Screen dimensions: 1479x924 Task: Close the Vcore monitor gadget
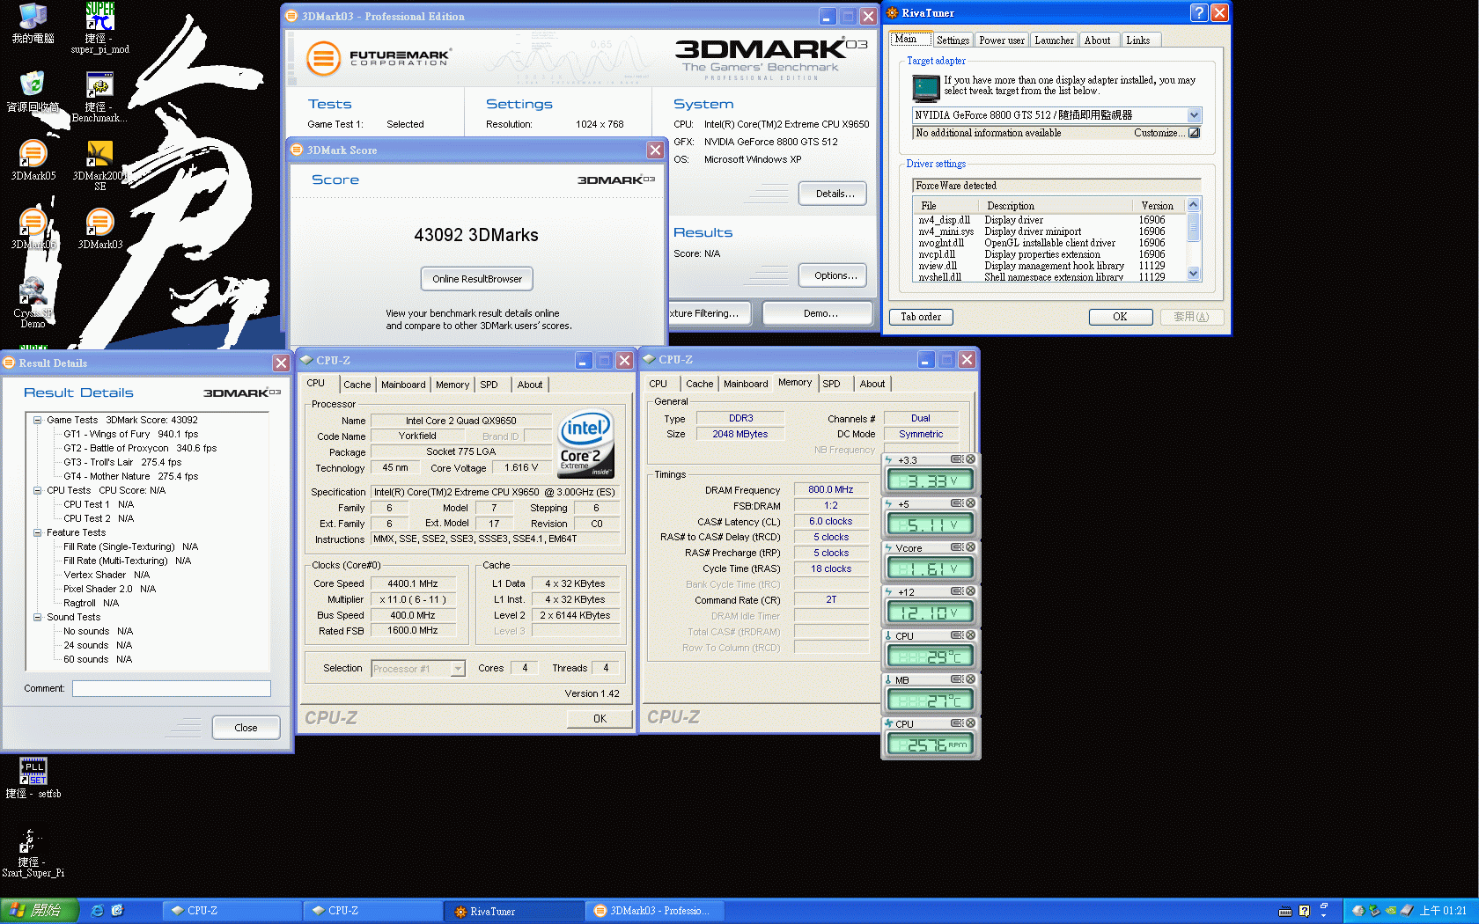tap(970, 547)
